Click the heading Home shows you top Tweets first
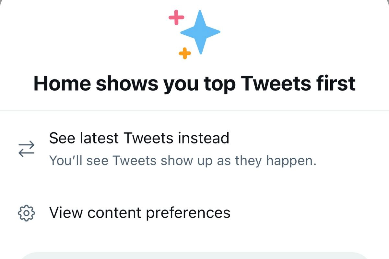The height and width of the screenshot is (259, 389). (x=194, y=83)
